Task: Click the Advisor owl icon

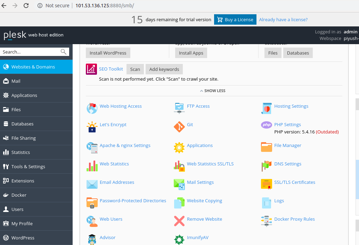Action: 92,239
